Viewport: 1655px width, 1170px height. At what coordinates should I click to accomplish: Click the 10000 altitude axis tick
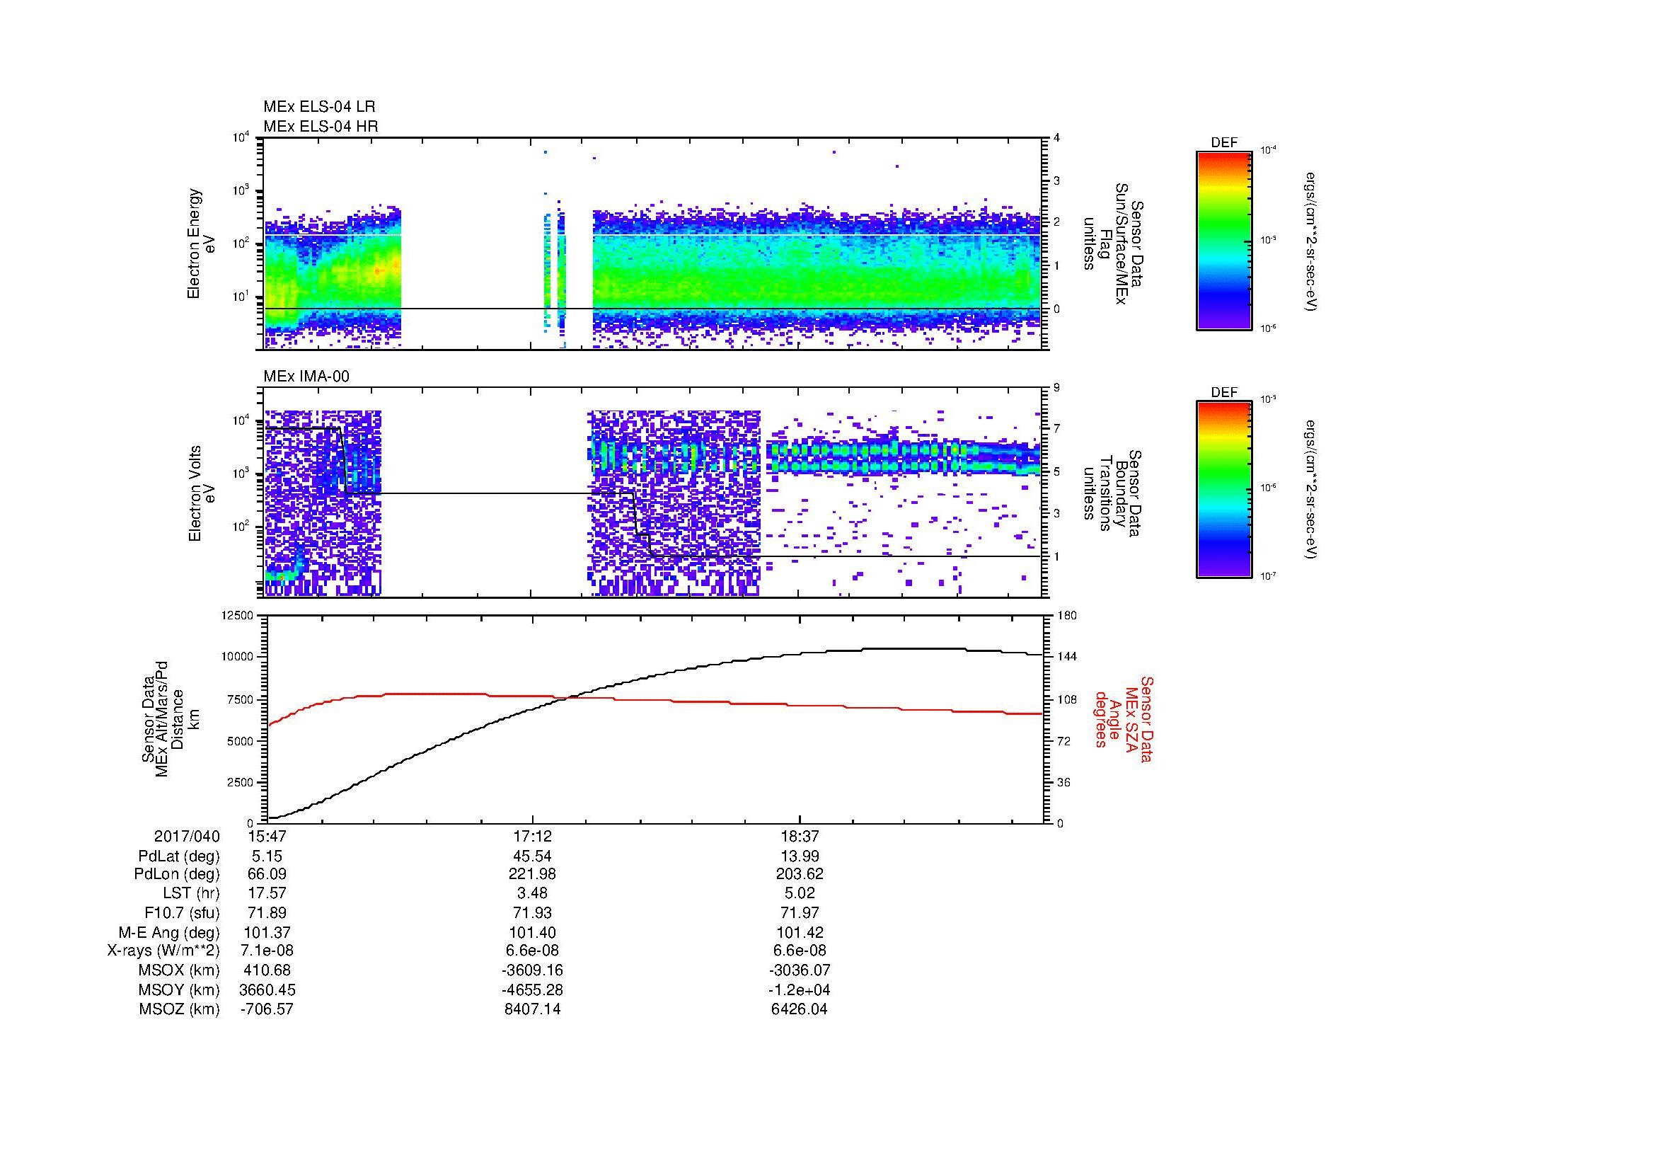coord(237,657)
